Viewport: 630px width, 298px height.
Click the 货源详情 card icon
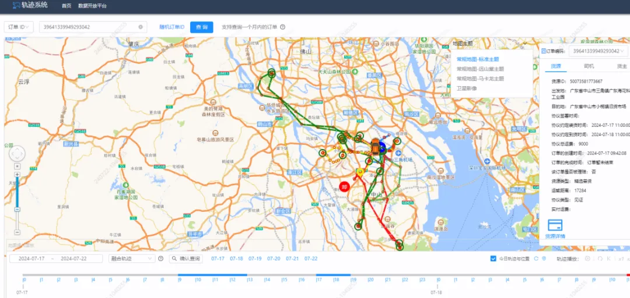click(x=554, y=225)
